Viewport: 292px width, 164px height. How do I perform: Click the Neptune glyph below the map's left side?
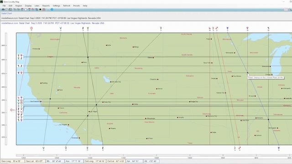(44, 148)
